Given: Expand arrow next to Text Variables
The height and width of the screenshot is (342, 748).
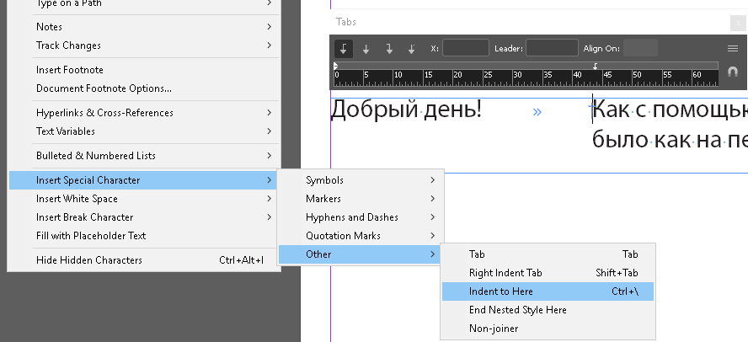Looking at the screenshot, I should point(270,131).
